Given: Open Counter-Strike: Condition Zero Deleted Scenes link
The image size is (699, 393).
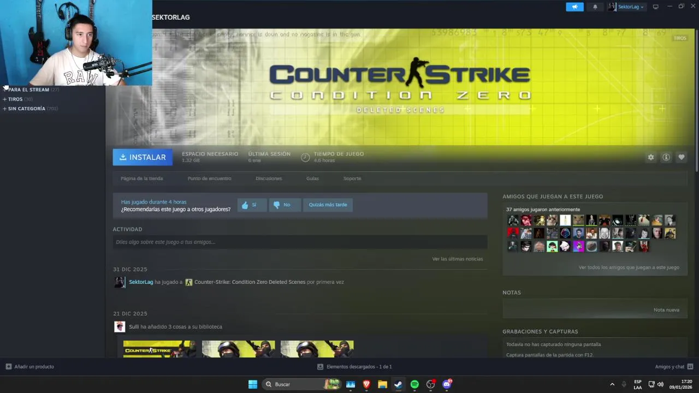Looking at the screenshot, I should pos(250,282).
